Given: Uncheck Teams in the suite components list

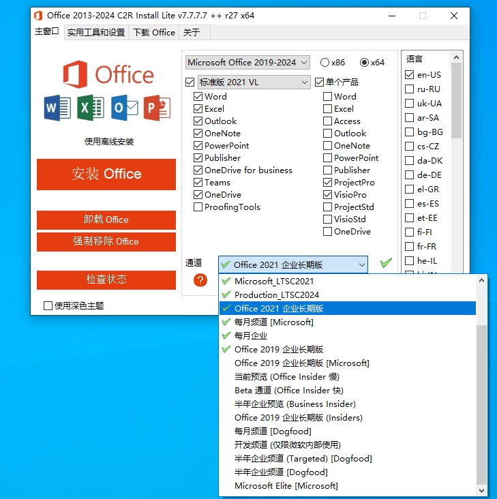Looking at the screenshot, I should [198, 182].
